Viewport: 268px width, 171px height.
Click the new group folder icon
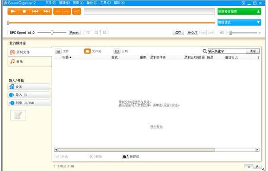click(125, 156)
